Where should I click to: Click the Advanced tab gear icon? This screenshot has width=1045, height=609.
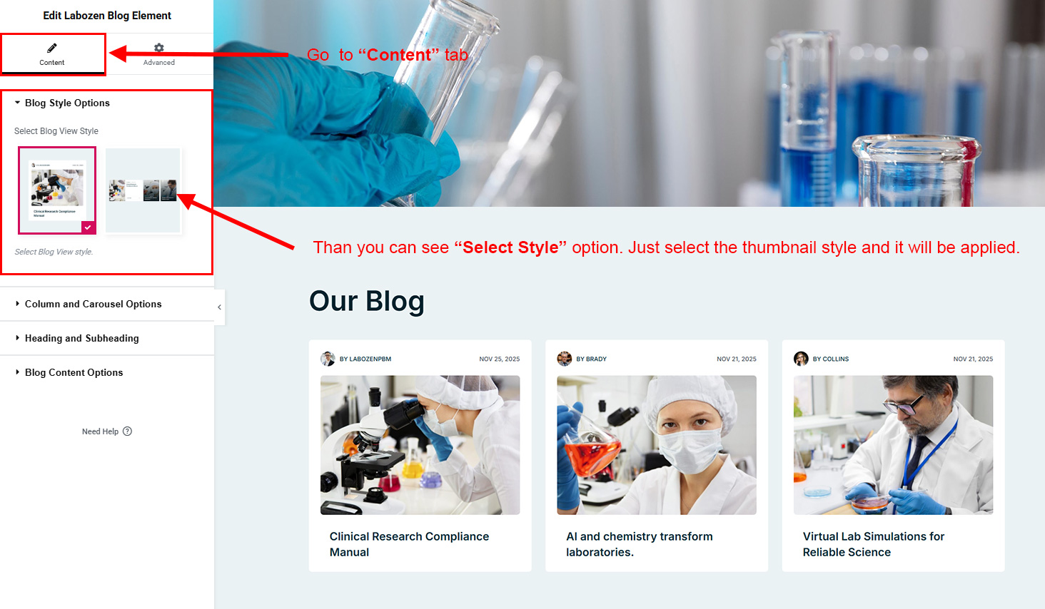click(x=159, y=48)
